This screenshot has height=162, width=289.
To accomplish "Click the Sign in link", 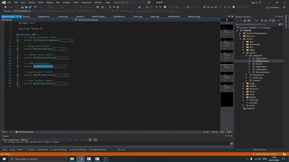I will point(256,2).
